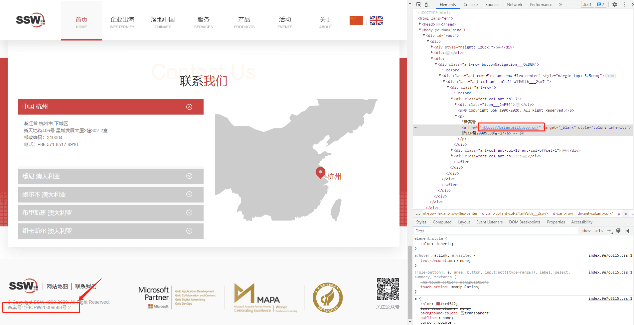Screen dimensions: 634x325
Task: Add a new style rule with plus icon
Action: (x=609, y=231)
